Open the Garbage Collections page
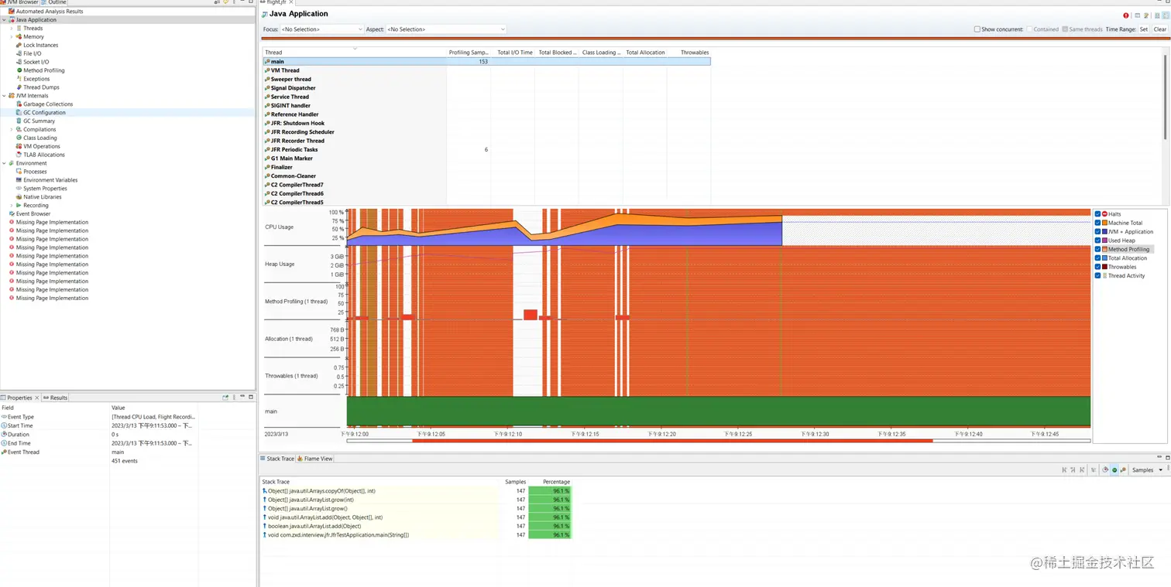 tap(47, 104)
